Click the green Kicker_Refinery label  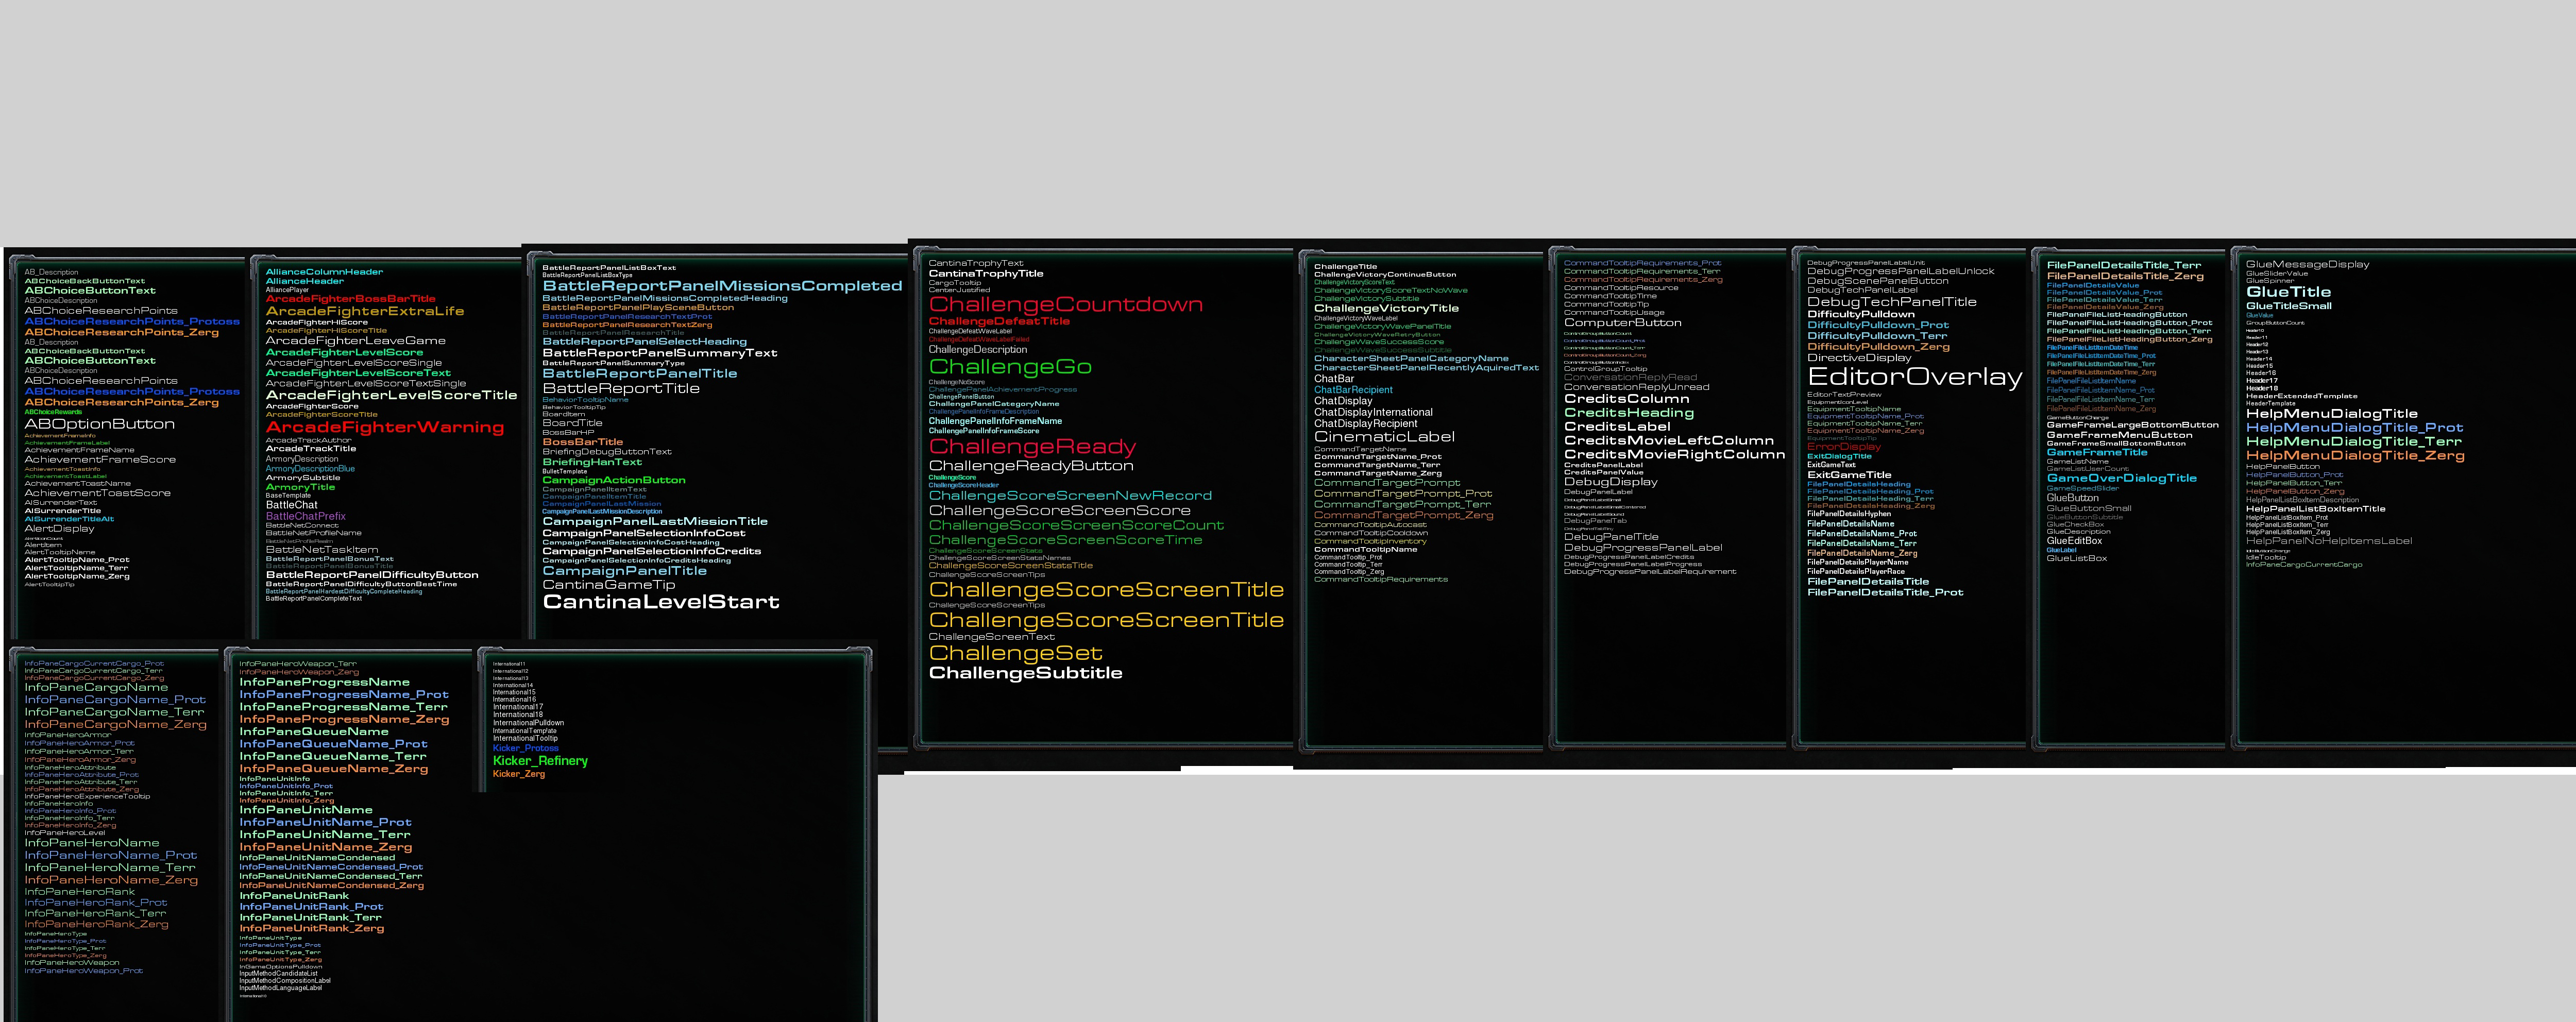pyautogui.click(x=540, y=761)
